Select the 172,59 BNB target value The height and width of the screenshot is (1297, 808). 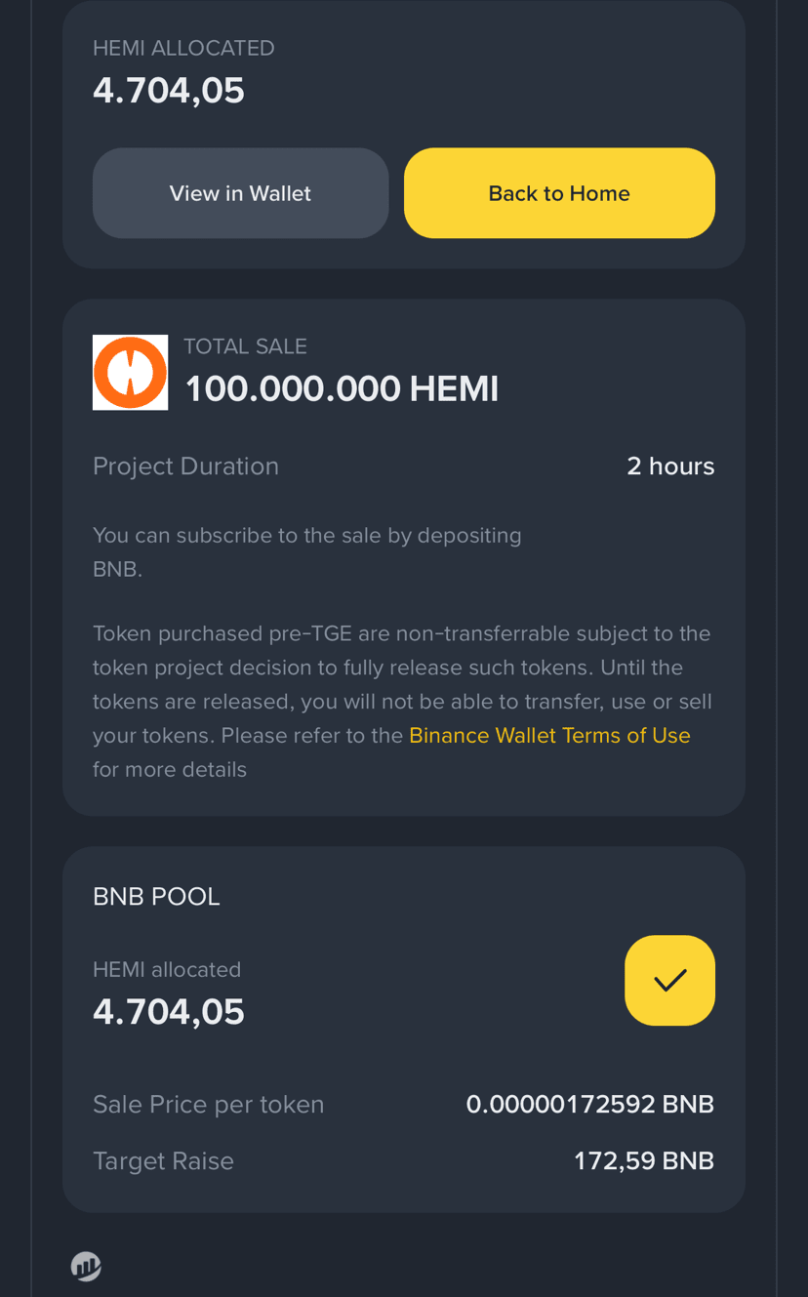pos(644,1161)
